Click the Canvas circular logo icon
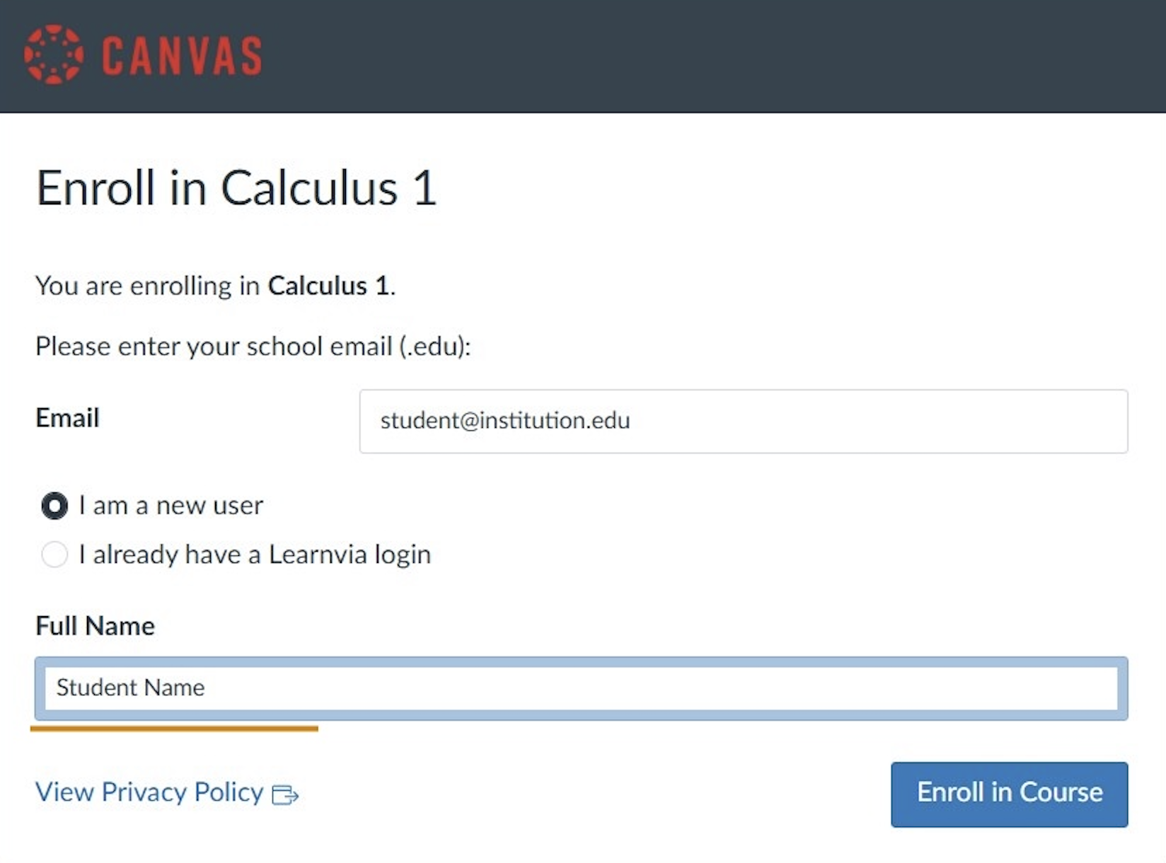Viewport: 1166px width, 863px height. point(54,54)
